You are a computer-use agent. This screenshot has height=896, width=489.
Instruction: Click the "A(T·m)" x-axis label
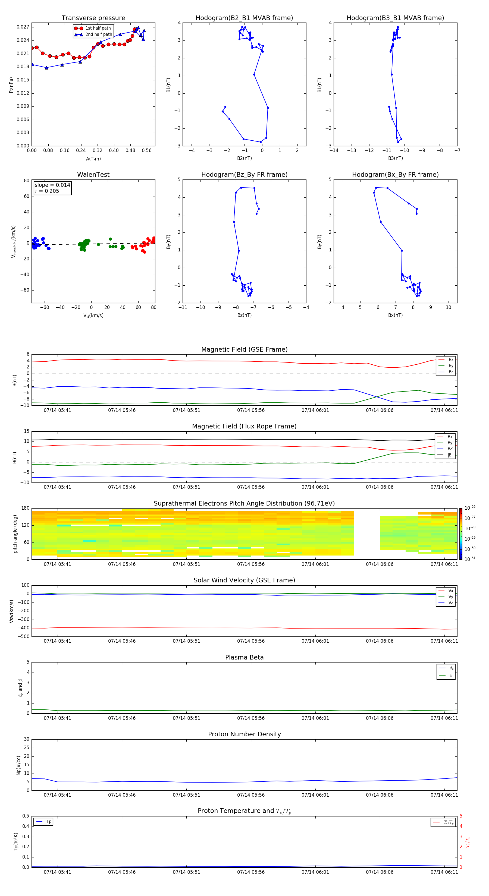[x=93, y=159]
